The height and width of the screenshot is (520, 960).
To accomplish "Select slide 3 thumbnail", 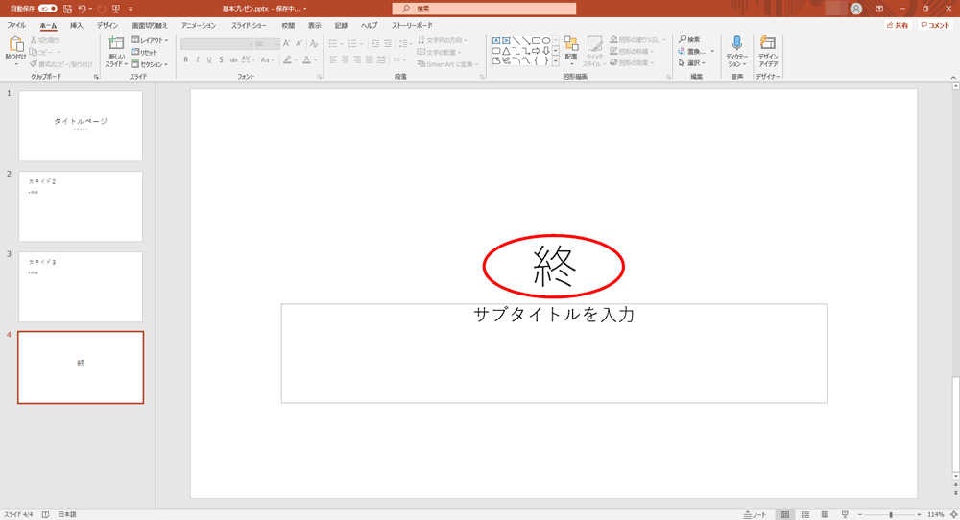I will pos(81,286).
